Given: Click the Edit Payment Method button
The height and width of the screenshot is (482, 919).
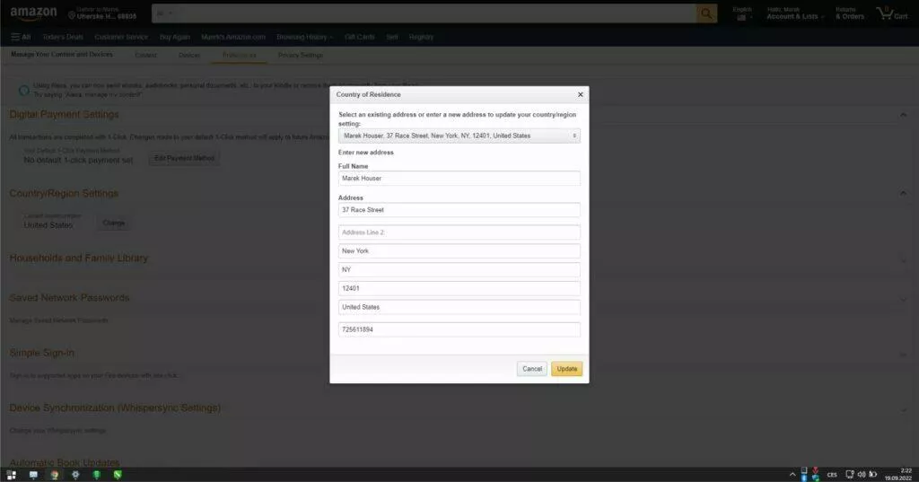Looking at the screenshot, I should point(184,158).
